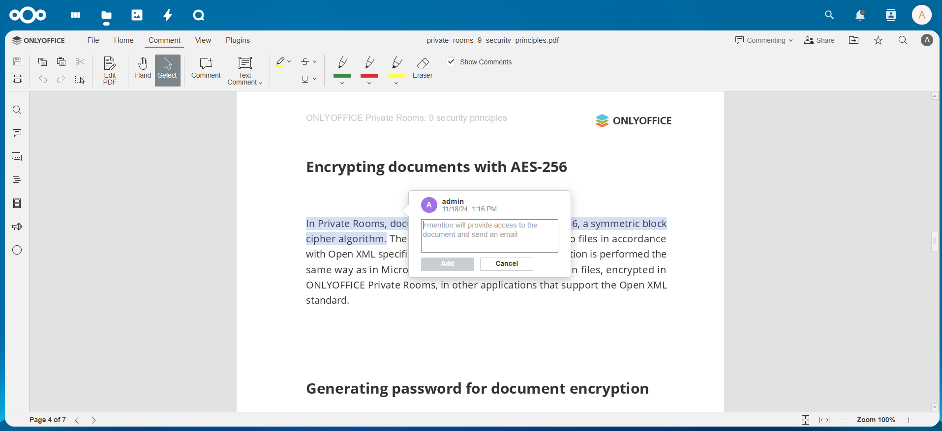Click the Edit PDF button
Viewport: 942px width, 431px height.
110,70
